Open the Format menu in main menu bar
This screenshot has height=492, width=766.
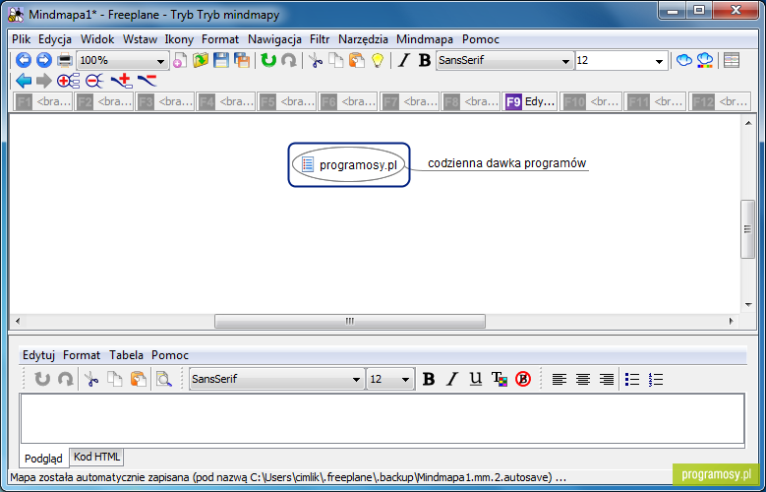[x=220, y=39]
